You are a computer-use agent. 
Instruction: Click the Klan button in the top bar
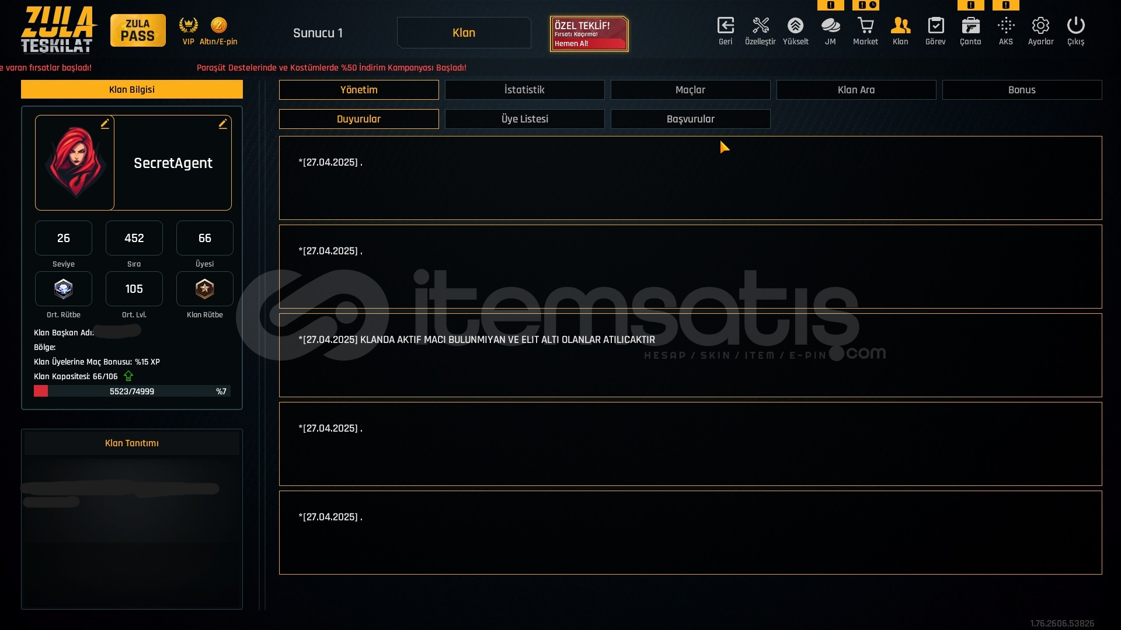click(x=464, y=33)
